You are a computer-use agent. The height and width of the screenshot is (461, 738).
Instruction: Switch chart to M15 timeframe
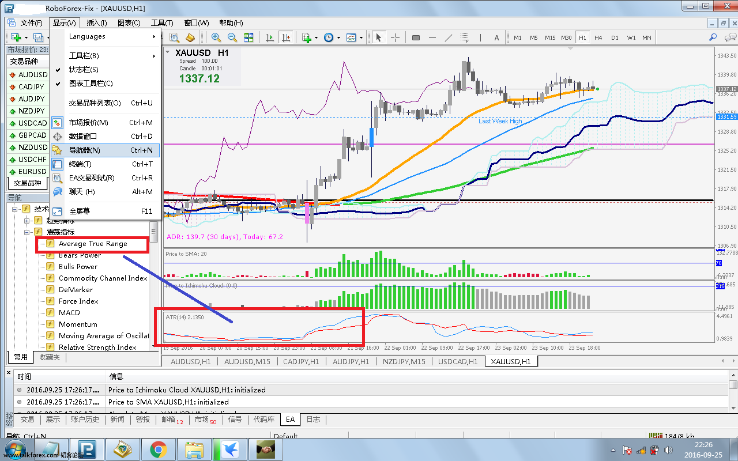click(x=550, y=37)
